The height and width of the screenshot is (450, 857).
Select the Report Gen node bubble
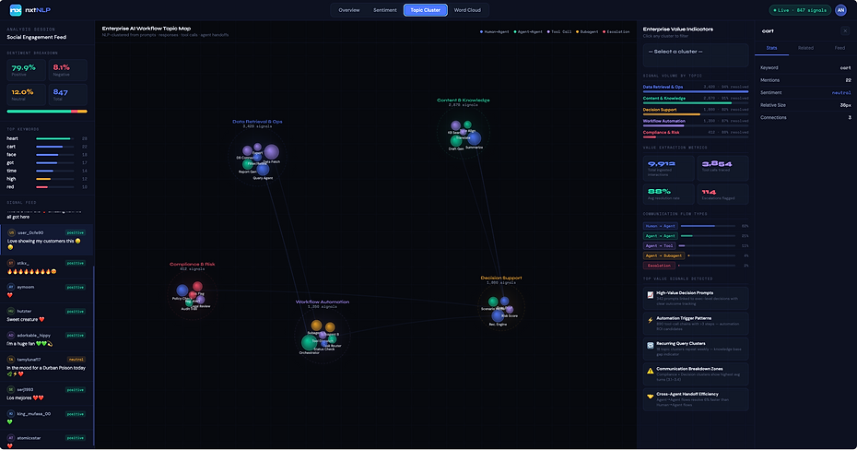(x=248, y=164)
